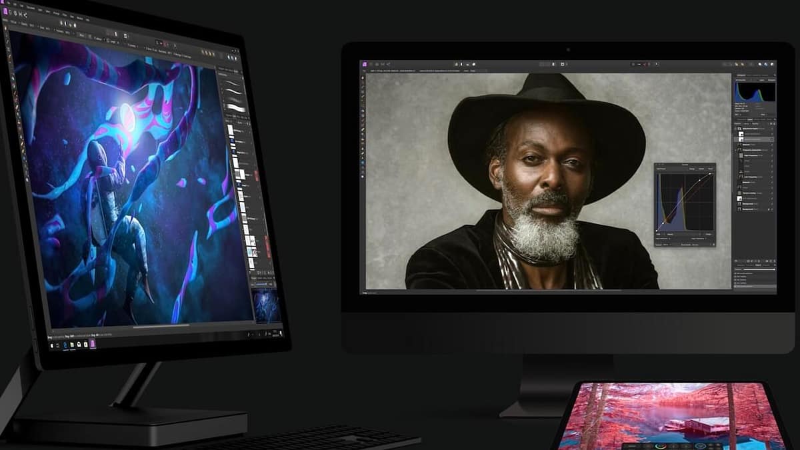Click the Reset button in the Curves dialog
The height and width of the screenshot is (450, 800).
pyautogui.click(x=709, y=169)
